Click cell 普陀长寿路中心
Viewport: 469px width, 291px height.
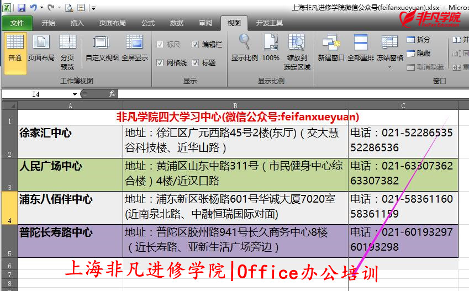(x=70, y=241)
